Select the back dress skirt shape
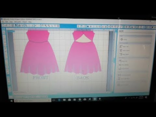 tap(83, 58)
